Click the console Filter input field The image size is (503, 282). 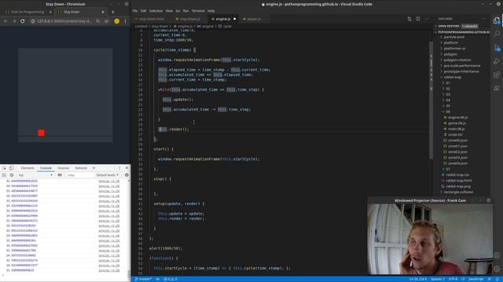79,175
